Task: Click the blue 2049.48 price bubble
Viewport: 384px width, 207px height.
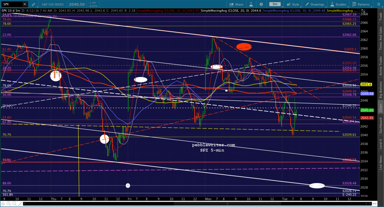Action: pos(367,94)
